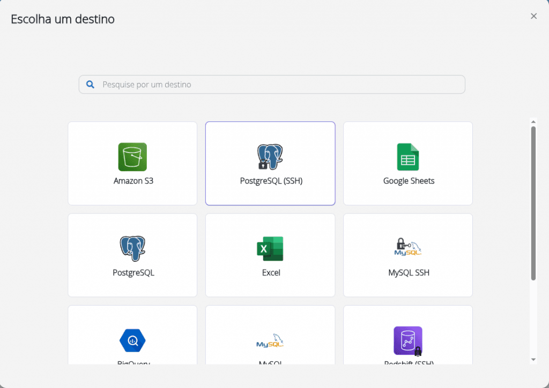Click the blue BigQuery hexagon icon
This screenshot has width=549, height=388.
132,340
